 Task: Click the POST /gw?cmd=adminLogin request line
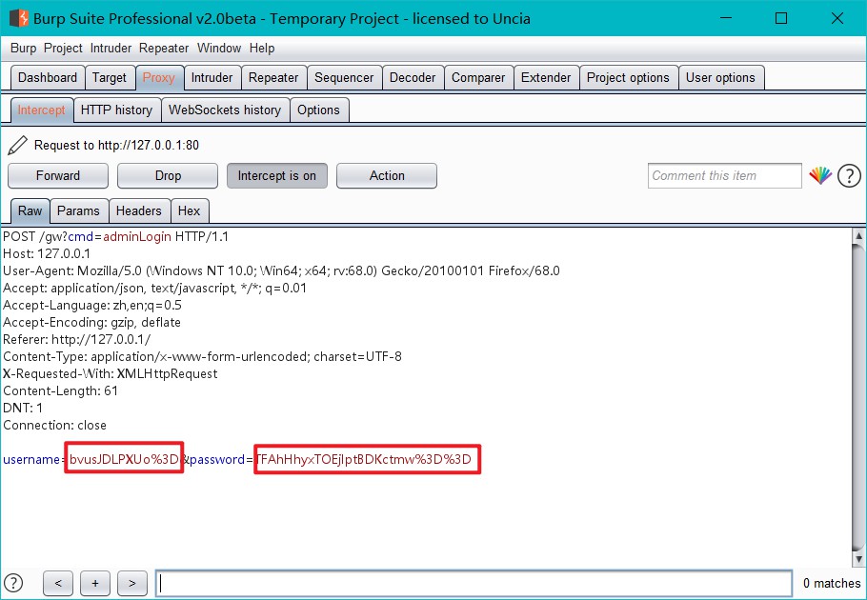[x=115, y=237]
